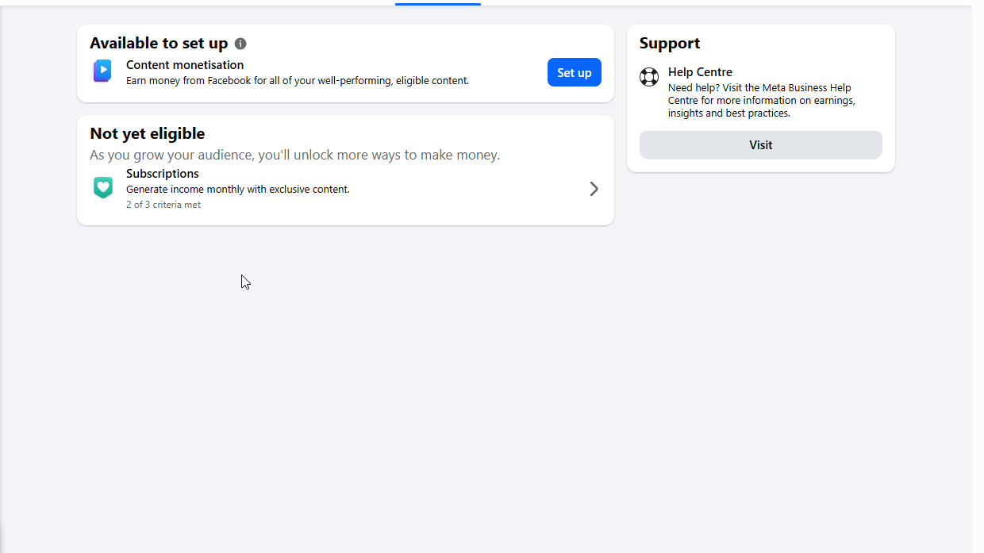Click the Meta Business Help Centre description text
Viewport: 984px width, 553px height.
762,101
